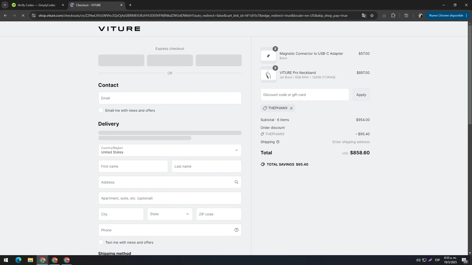Screen dimensions: 472x265
Task: Close the Verify Codes SimplyCodes tab
Action: point(63,5)
